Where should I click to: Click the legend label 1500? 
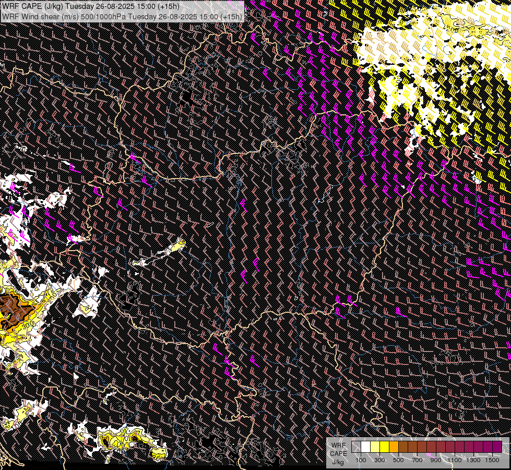pos(492,460)
